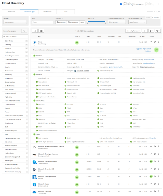The image size is (163, 196).
Task: Click the Apps filter input field
Action: pyautogui.click(x=43, y=22)
